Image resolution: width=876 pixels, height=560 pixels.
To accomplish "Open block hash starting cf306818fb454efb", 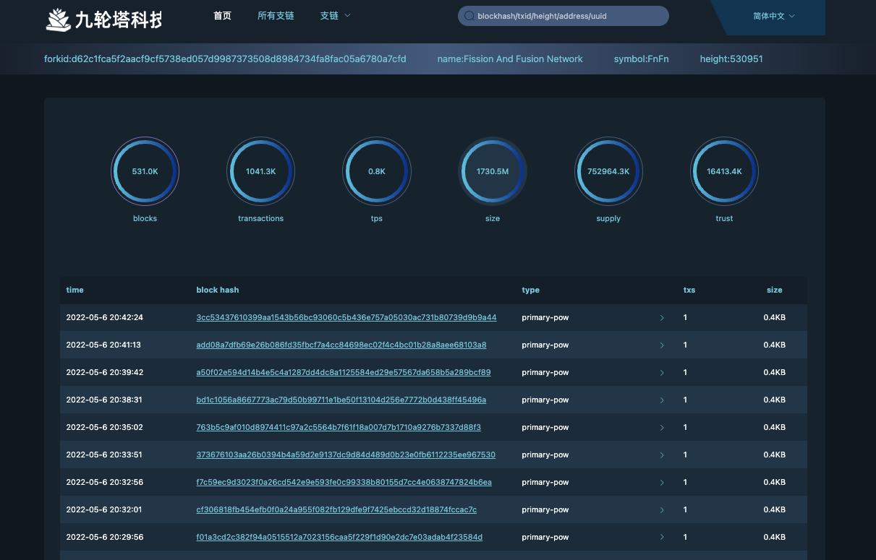I will tap(336, 510).
